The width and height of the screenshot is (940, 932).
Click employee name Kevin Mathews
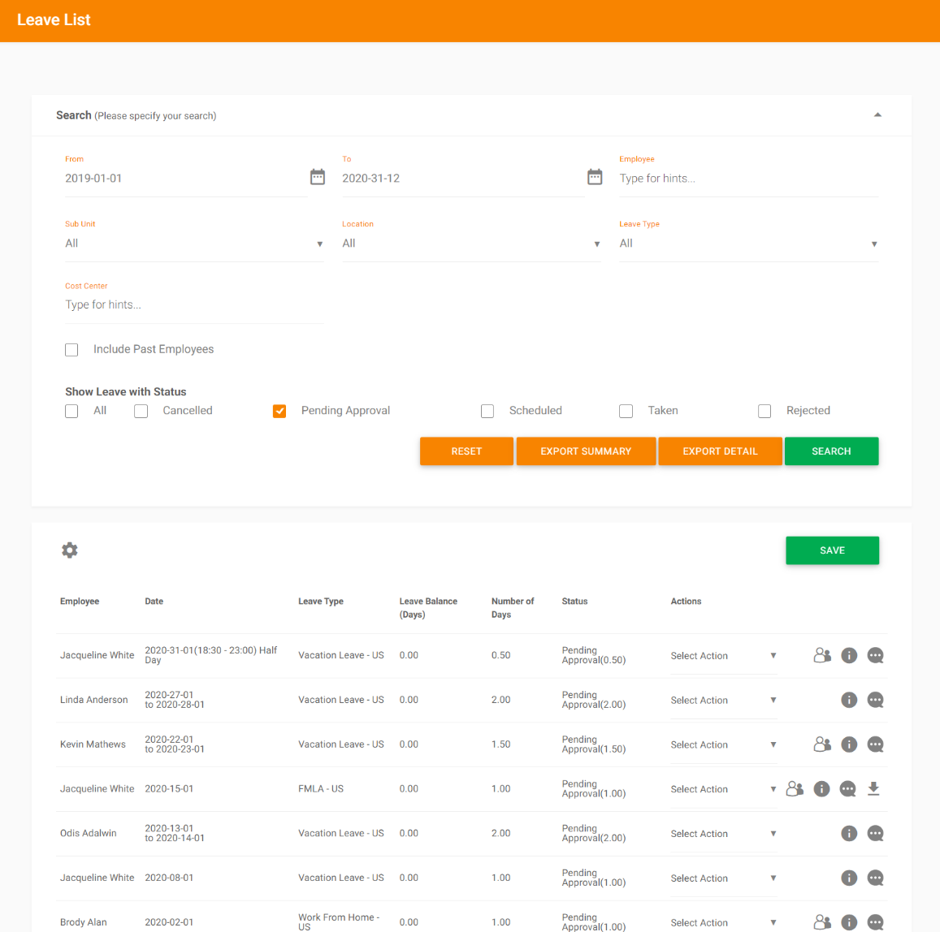93,744
